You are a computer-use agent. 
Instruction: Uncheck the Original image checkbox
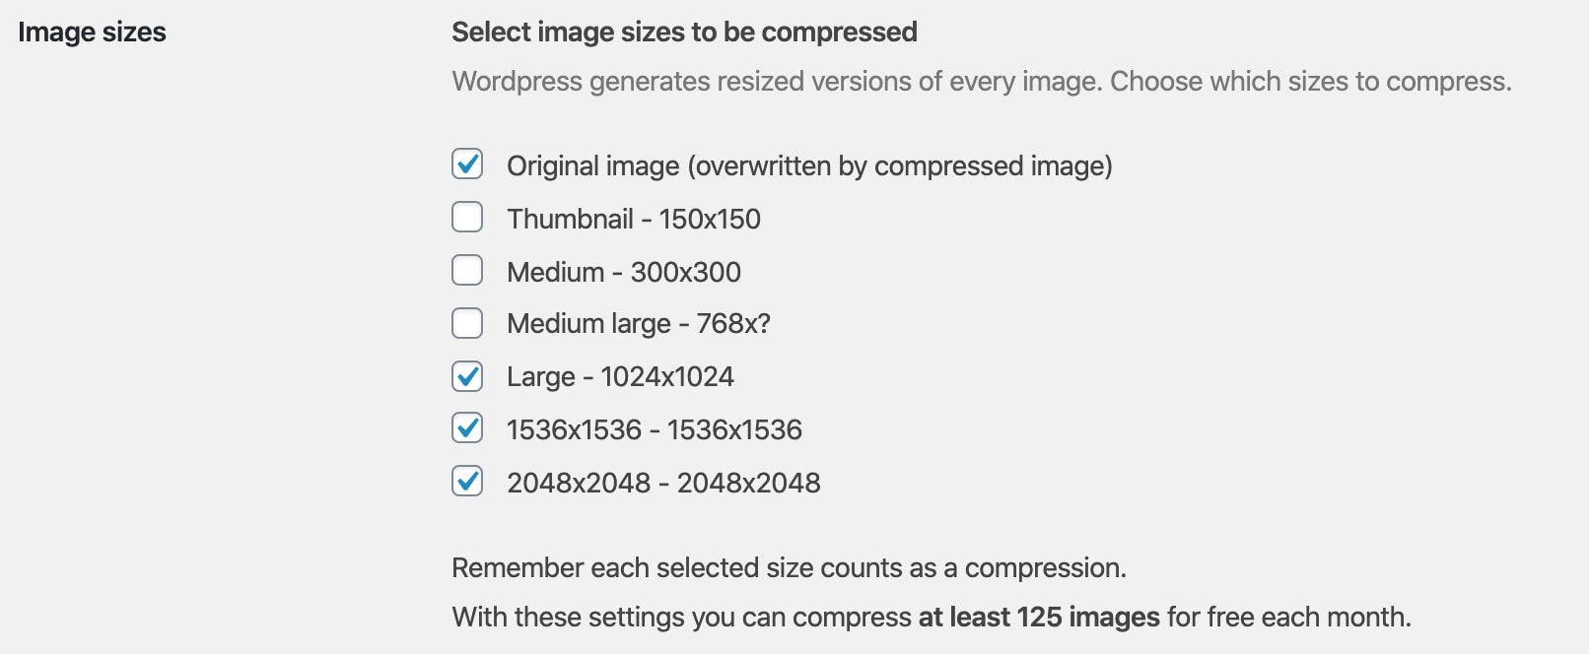pyautogui.click(x=467, y=163)
